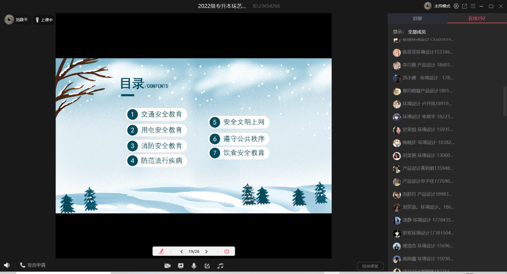Click slide item 6 遵守公共秩序
Viewport: 507px width, 274px height.
(x=238, y=139)
